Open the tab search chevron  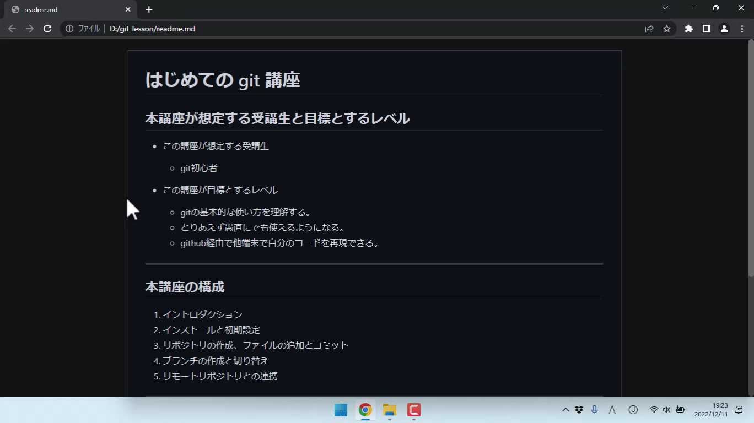pyautogui.click(x=665, y=8)
